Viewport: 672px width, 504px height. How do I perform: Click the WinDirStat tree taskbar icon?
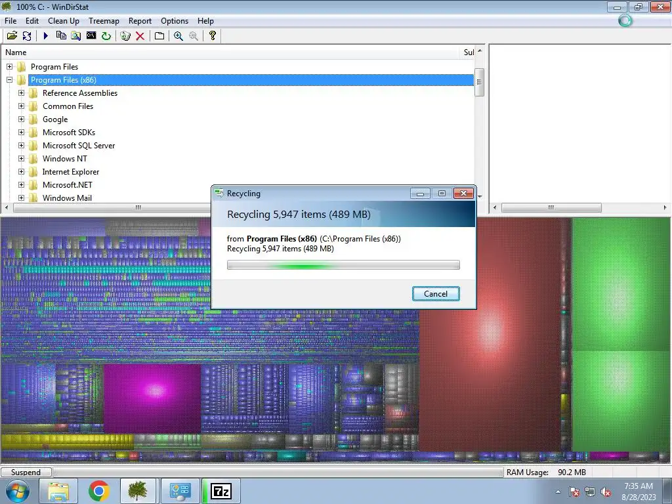(138, 491)
